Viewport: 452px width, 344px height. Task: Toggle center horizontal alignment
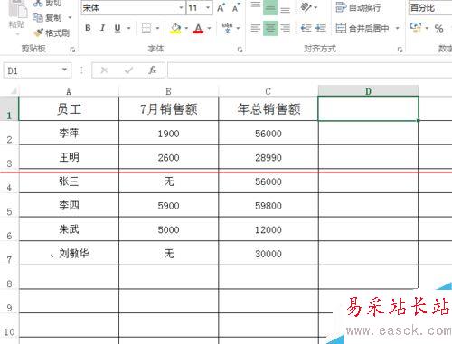pos(270,28)
